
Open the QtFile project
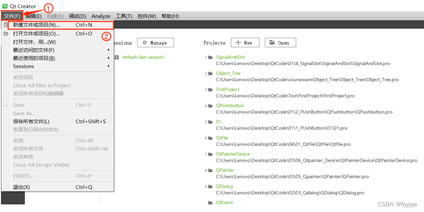222,138
